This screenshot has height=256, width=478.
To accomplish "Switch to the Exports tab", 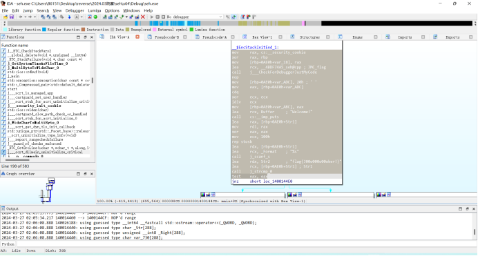I will [452, 37].
